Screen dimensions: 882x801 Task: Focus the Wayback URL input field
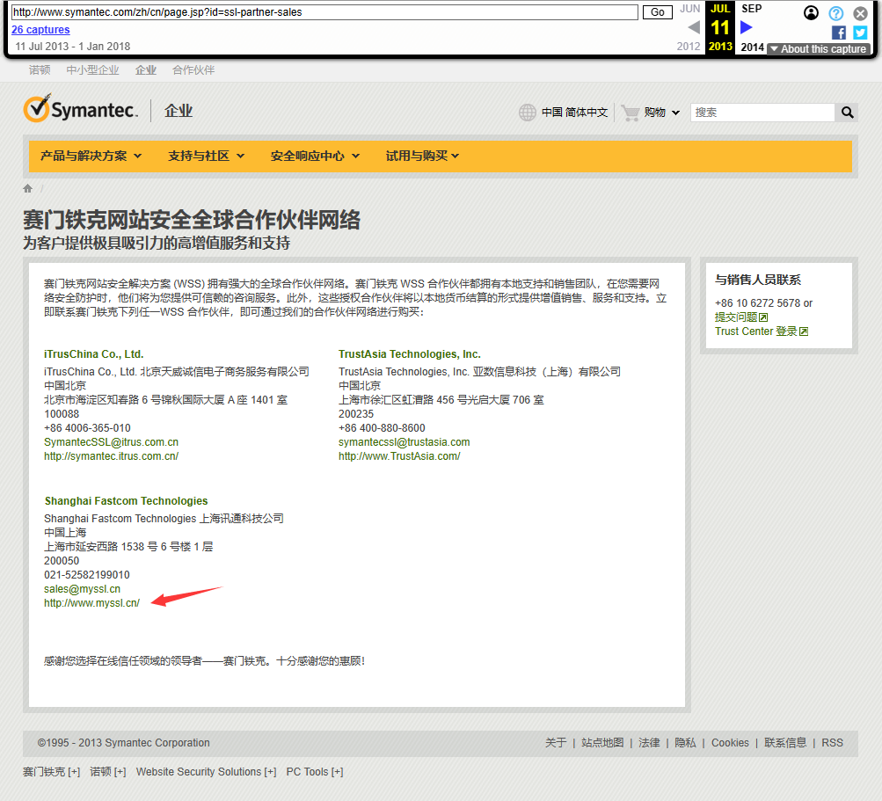click(324, 11)
